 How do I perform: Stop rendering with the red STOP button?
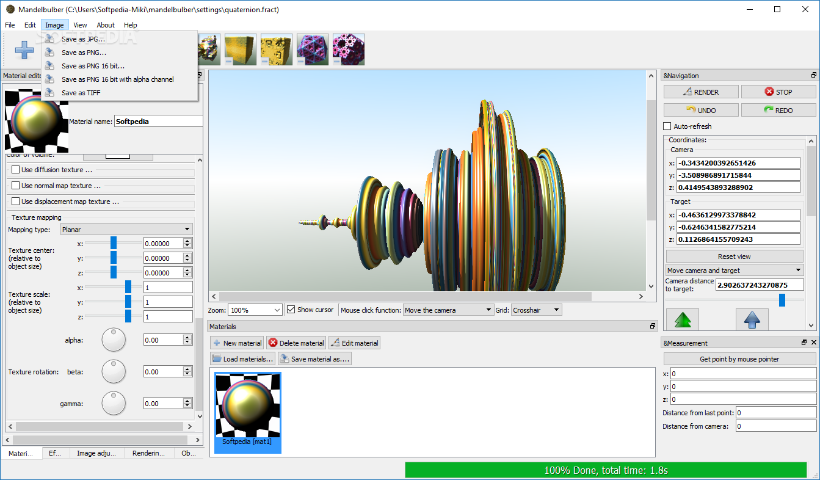pos(778,92)
